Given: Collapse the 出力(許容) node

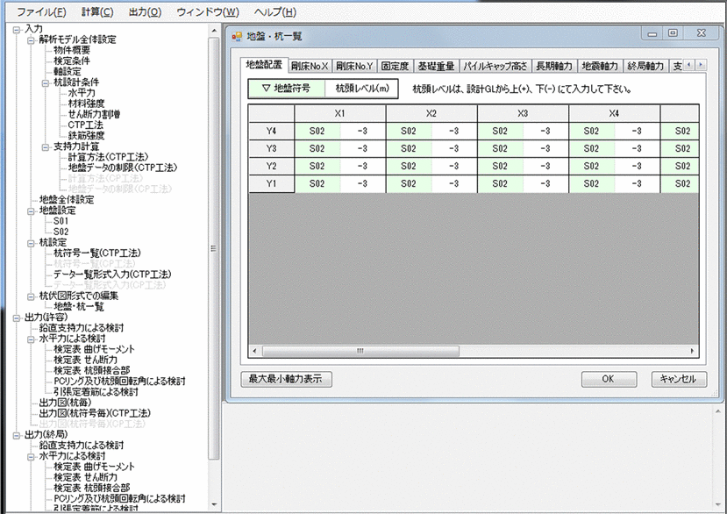Looking at the screenshot, I should tap(17, 318).
